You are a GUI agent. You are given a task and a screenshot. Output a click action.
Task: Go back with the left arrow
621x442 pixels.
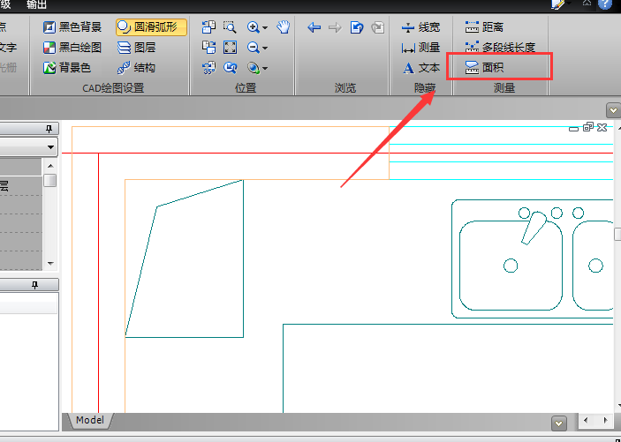pos(314,27)
